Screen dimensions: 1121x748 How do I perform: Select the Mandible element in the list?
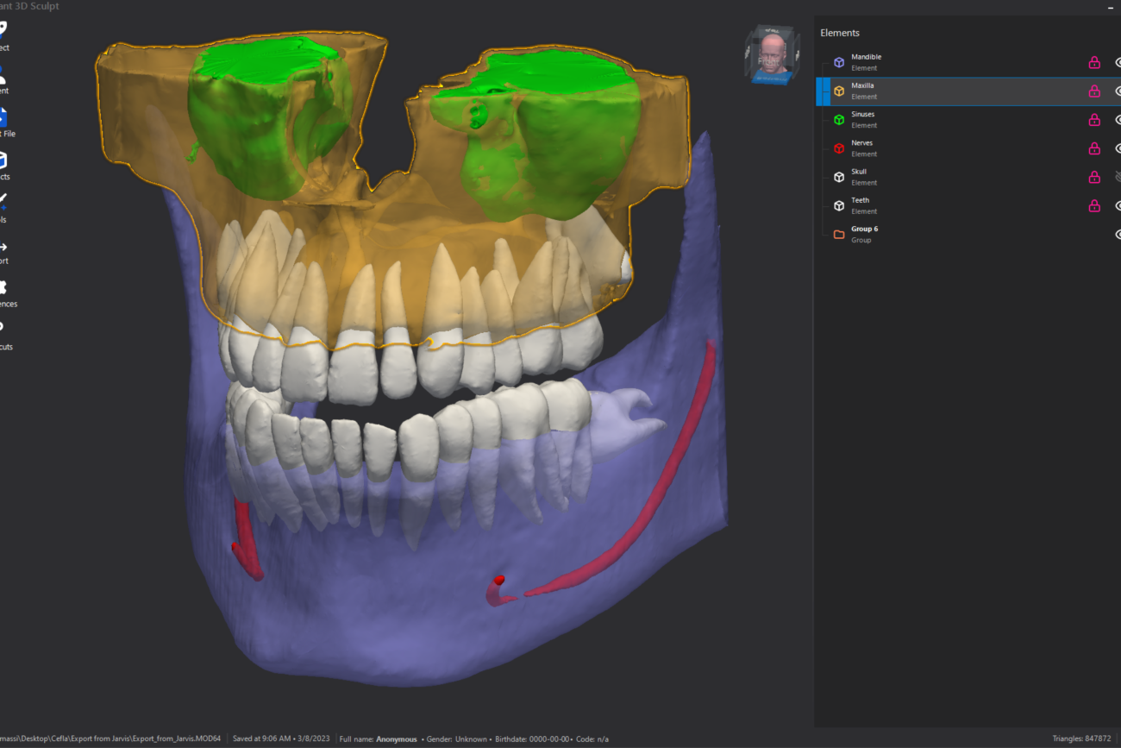(866, 62)
